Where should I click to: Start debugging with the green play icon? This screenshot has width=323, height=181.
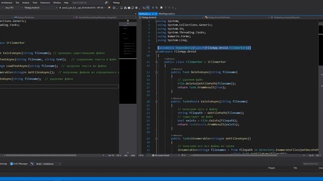pyautogui.click(x=60, y=8)
